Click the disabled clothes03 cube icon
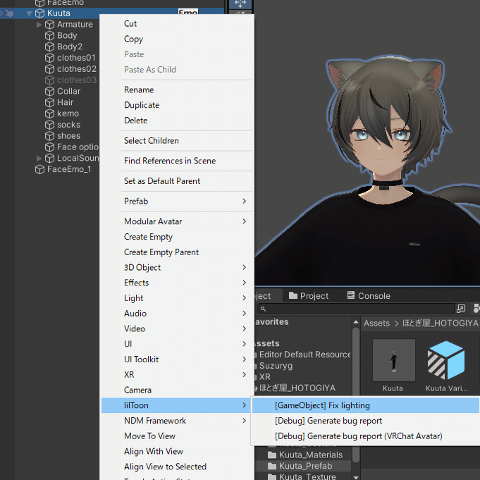Image resolution: width=480 pixels, height=480 pixels. [x=49, y=80]
